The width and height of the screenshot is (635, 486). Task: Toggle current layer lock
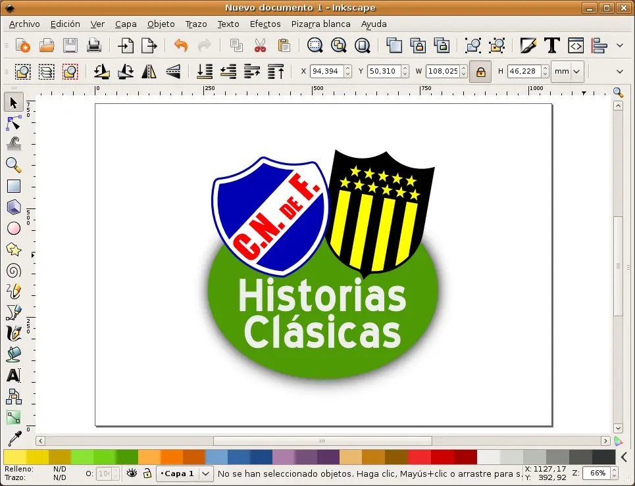click(147, 473)
